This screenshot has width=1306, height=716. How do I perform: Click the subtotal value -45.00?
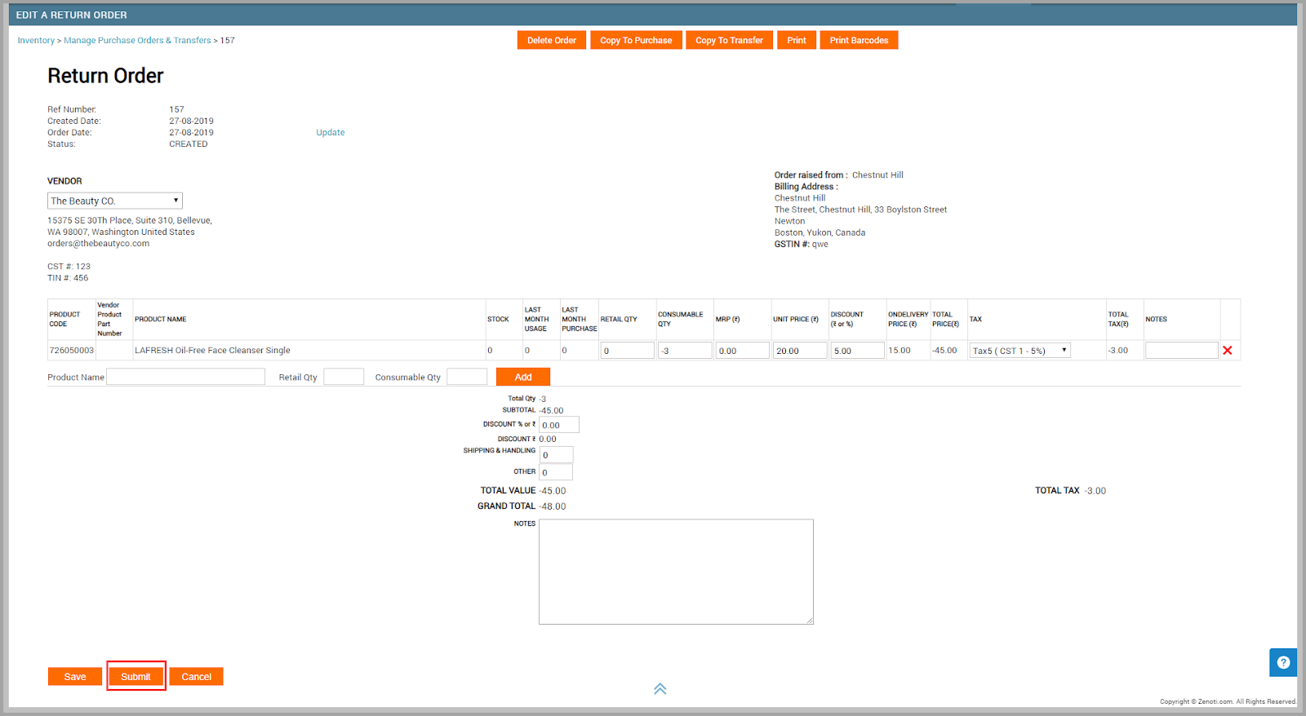pos(552,411)
